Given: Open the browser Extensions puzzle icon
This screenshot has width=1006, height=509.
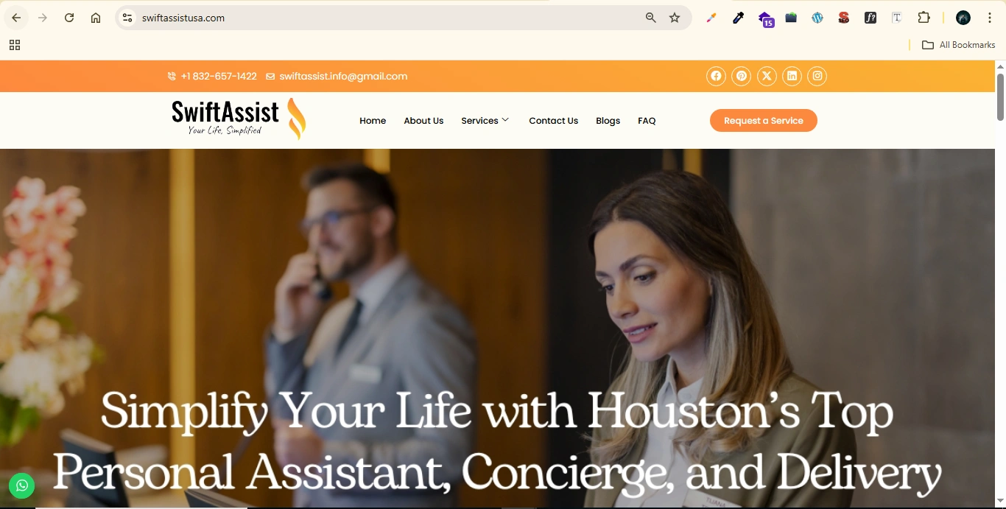Looking at the screenshot, I should pos(924,18).
